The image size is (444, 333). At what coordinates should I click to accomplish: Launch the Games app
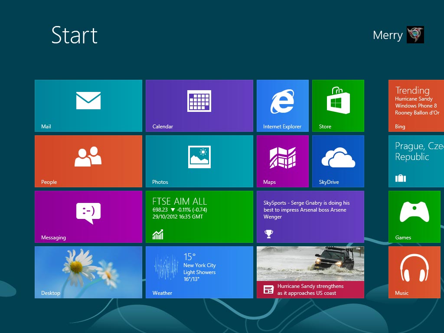[414, 216]
